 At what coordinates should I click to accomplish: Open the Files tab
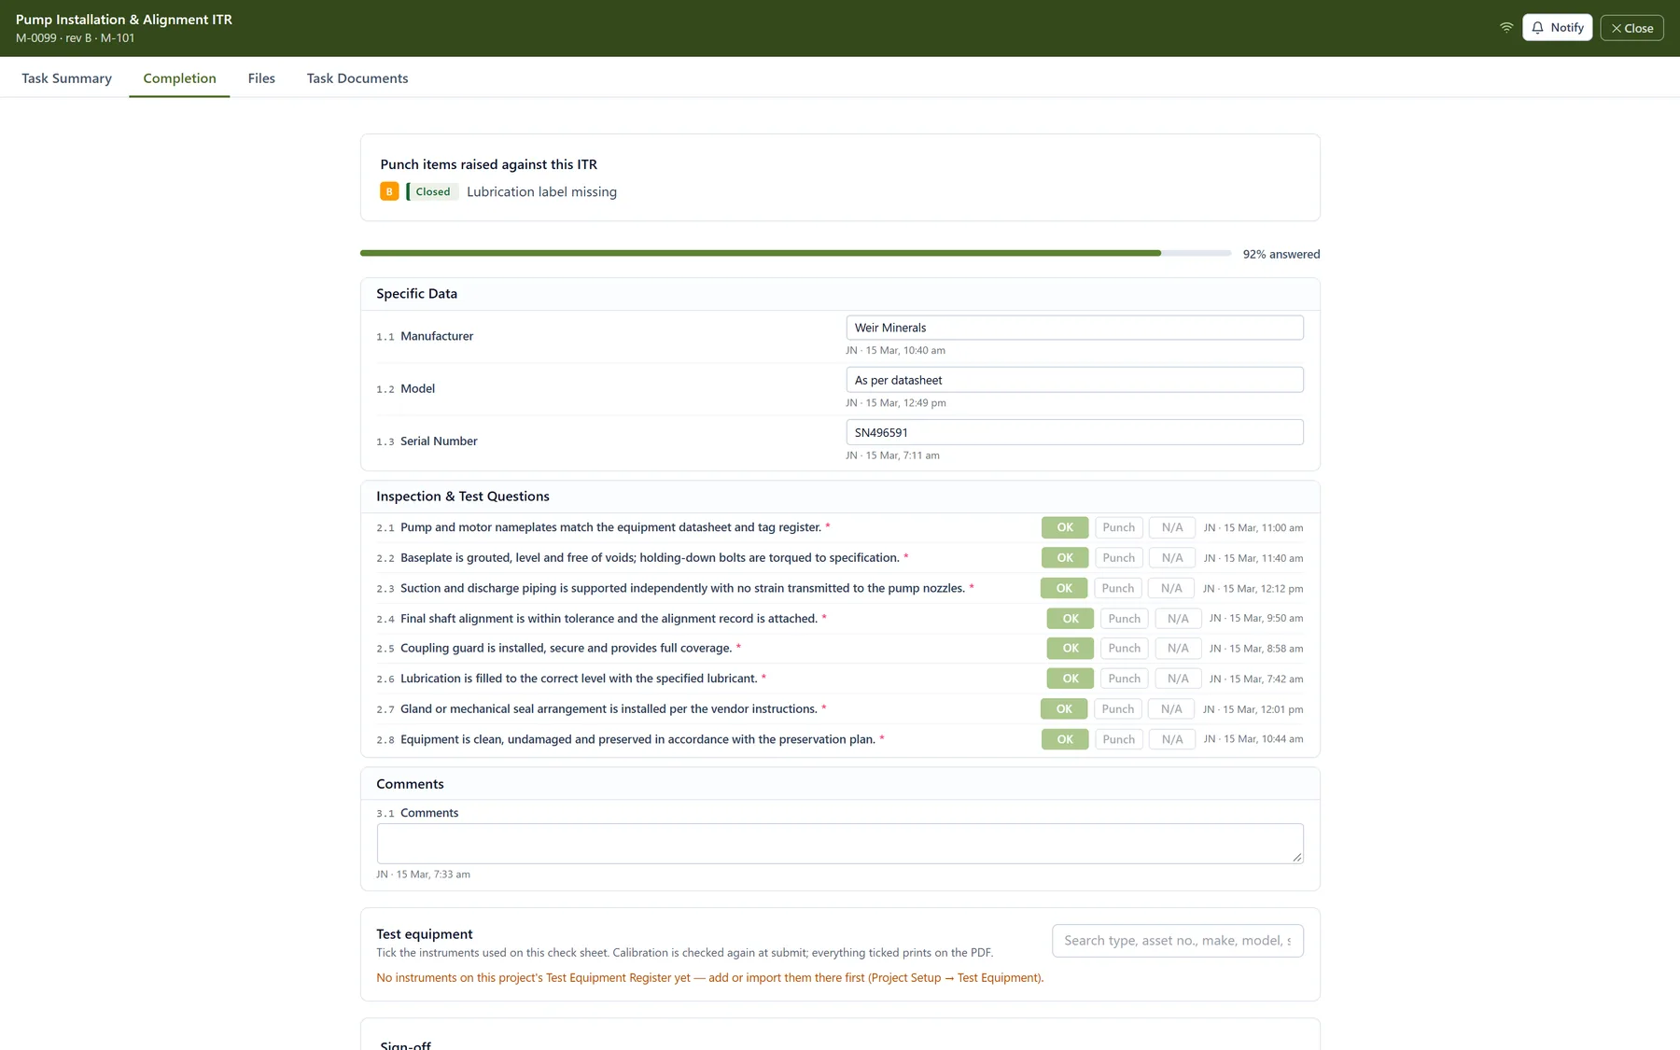[261, 78]
